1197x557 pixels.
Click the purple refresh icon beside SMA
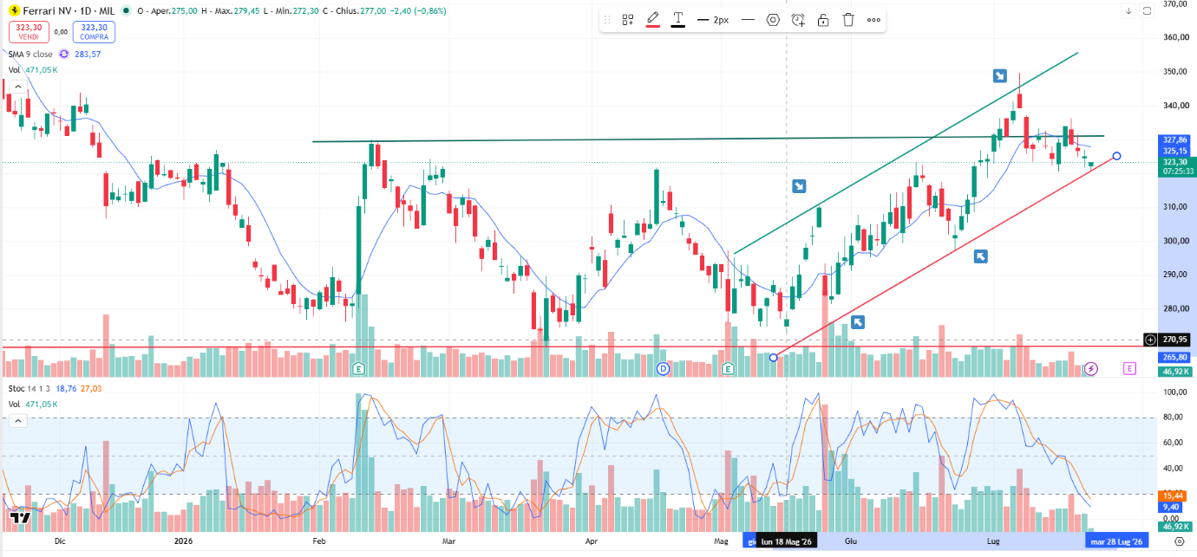(x=66, y=54)
